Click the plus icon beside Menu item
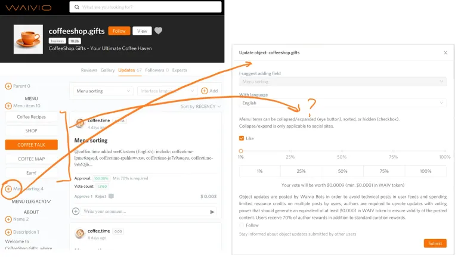 [x=8, y=106]
